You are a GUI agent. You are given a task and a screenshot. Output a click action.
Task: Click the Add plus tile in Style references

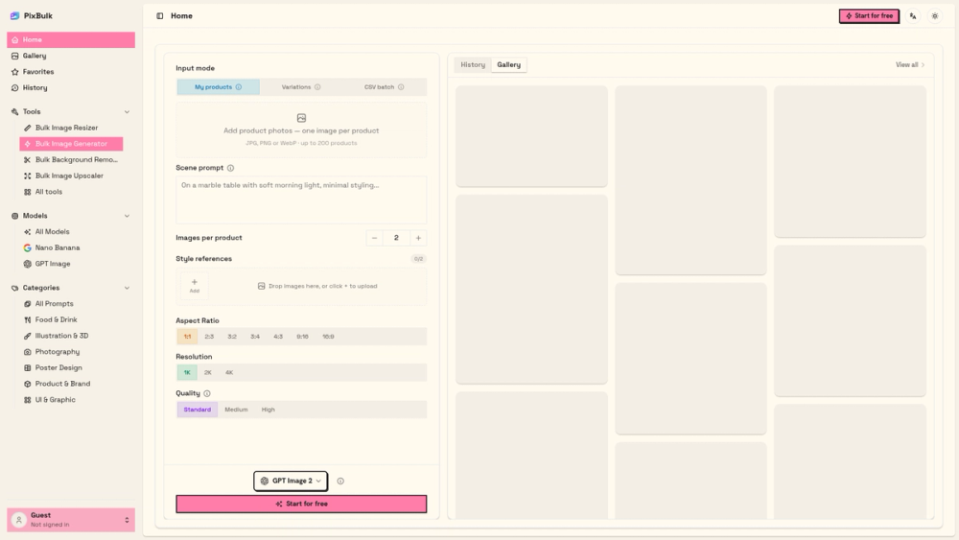tap(194, 286)
